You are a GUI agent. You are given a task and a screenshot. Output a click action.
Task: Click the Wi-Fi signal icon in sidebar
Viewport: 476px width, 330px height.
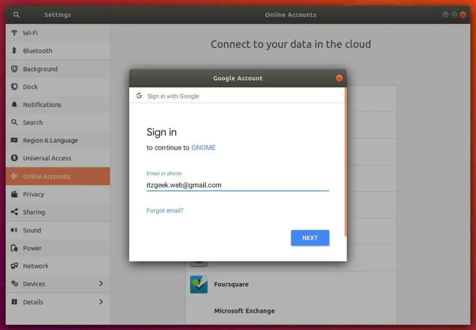[14, 33]
